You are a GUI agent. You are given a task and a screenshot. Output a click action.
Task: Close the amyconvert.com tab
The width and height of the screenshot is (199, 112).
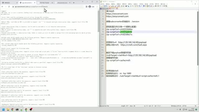(x=70, y=3)
